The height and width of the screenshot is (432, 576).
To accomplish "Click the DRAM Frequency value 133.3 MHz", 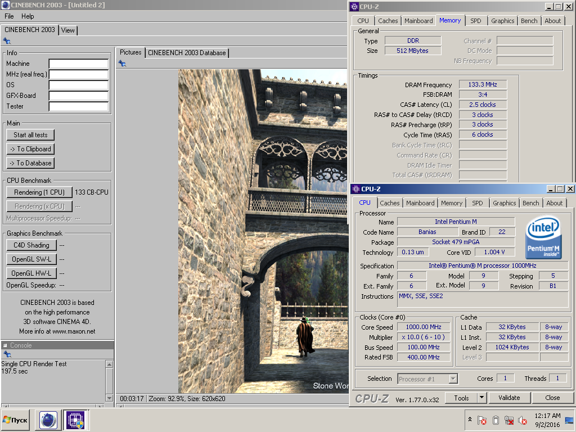I will (483, 84).
